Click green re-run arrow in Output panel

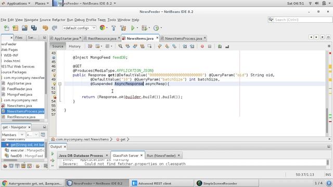click(53, 154)
